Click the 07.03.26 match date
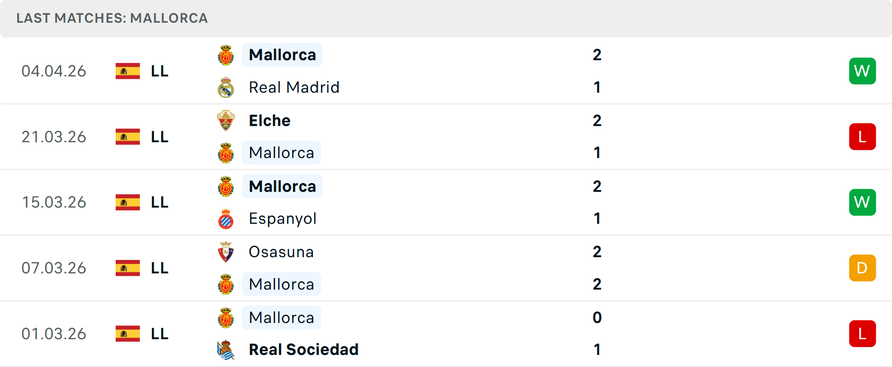The height and width of the screenshot is (367, 892). click(x=54, y=268)
